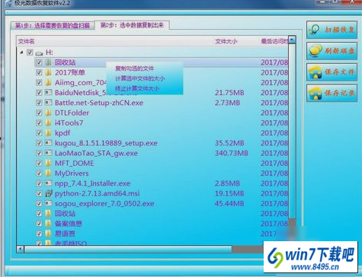This screenshot has height=277, width=362.
Task: Click the 45.44MB size value
Action: pyautogui.click(x=229, y=203)
